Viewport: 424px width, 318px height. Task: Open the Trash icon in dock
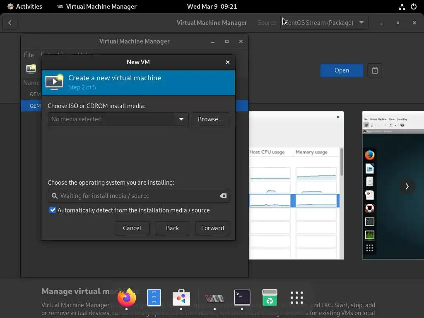point(270,297)
